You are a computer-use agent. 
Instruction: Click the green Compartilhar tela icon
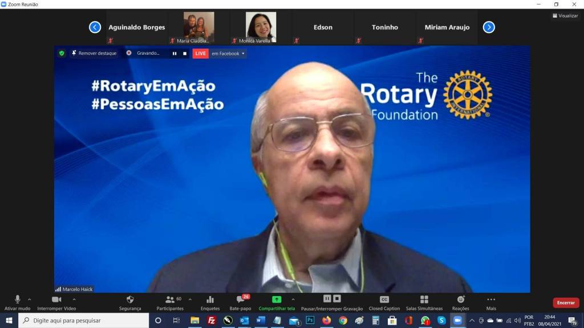(x=276, y=300)
